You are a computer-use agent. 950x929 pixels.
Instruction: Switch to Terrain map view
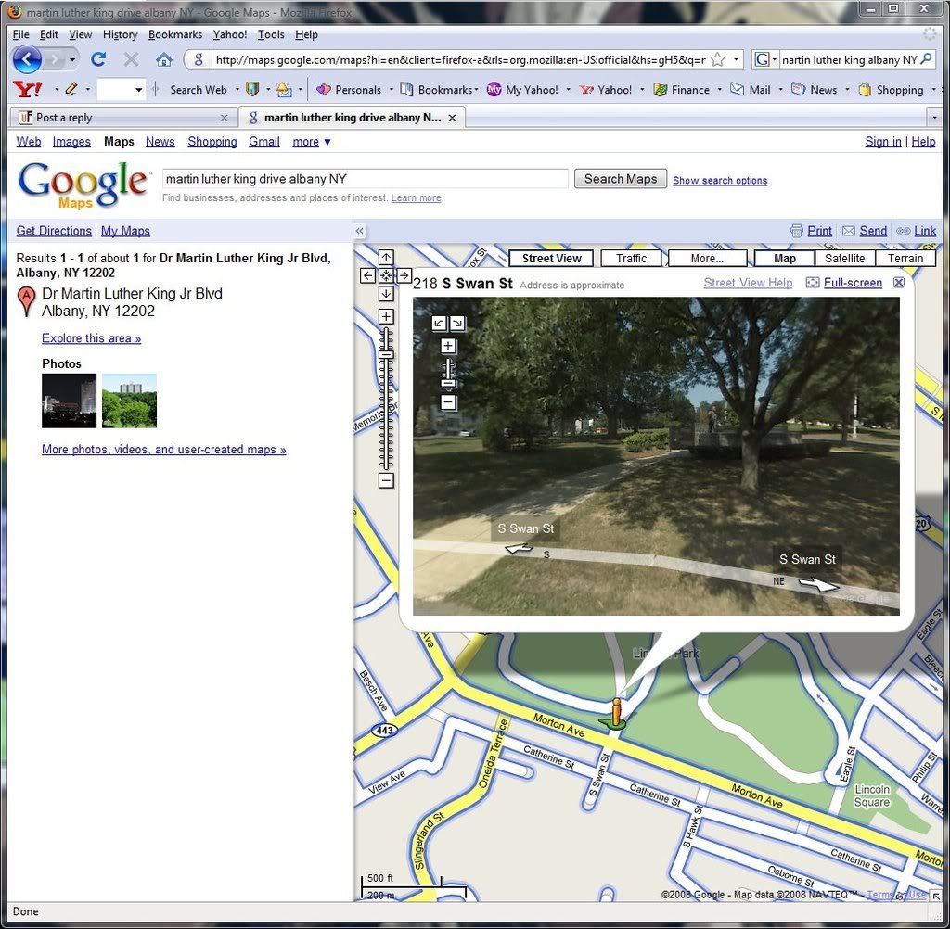coord(905,259)
